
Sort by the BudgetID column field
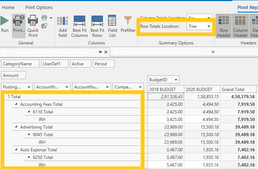163,80
